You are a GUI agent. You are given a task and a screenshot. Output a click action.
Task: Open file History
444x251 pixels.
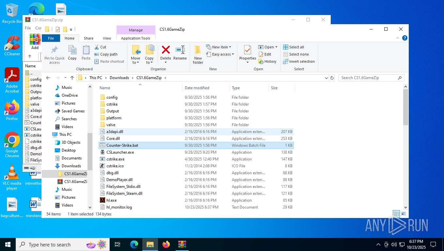tap(267, 61)
